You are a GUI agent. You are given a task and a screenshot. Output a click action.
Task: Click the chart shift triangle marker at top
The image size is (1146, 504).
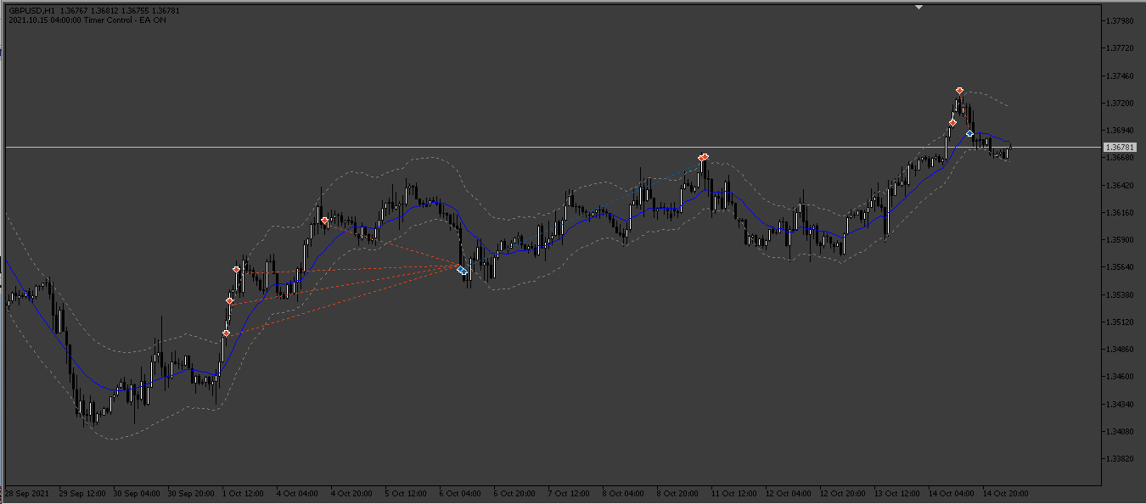click(x=918, y=7)
